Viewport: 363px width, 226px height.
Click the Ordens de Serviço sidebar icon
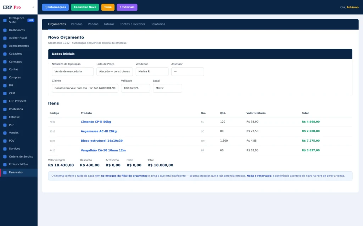pyautogui.click(x=5, y=157)
